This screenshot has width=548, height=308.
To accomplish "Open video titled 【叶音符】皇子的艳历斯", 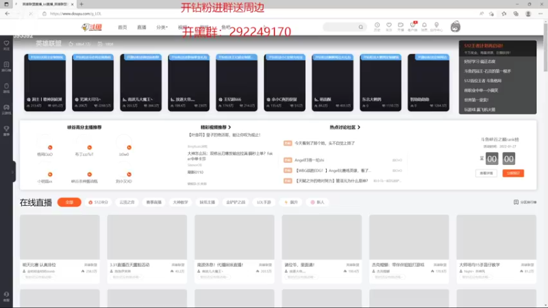I will click(225, 135).
